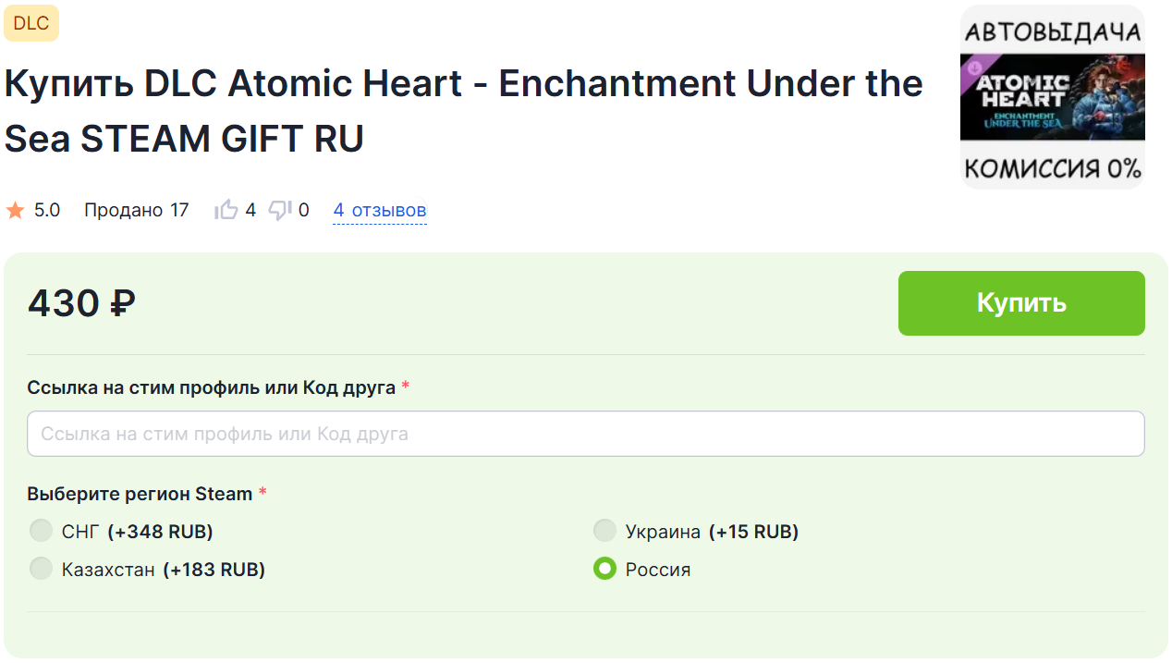Click the Ссылка на стим профиль label
The image size is (1172, 663).
coord(212,387)
